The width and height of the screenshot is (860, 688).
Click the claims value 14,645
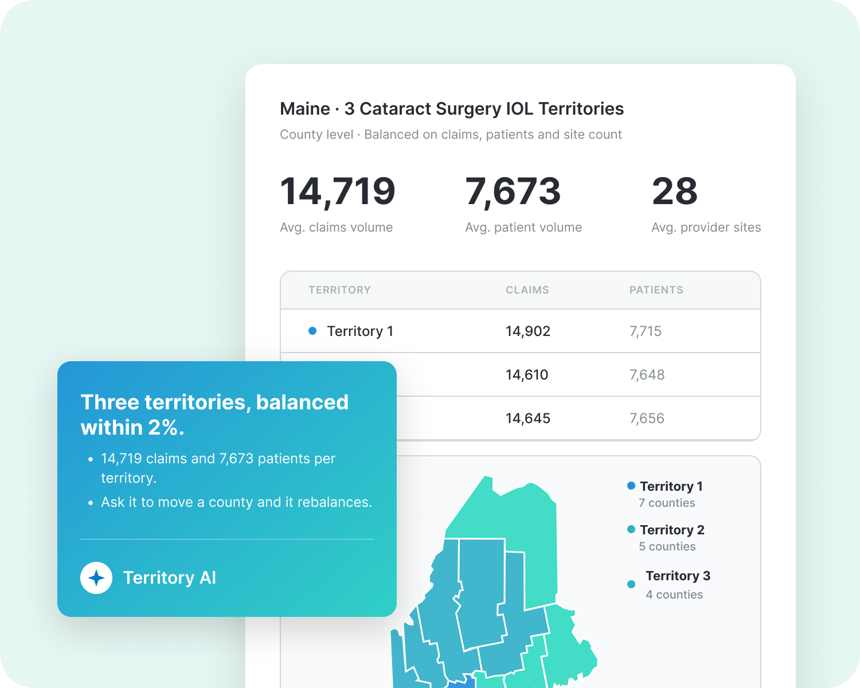point(528,419)
